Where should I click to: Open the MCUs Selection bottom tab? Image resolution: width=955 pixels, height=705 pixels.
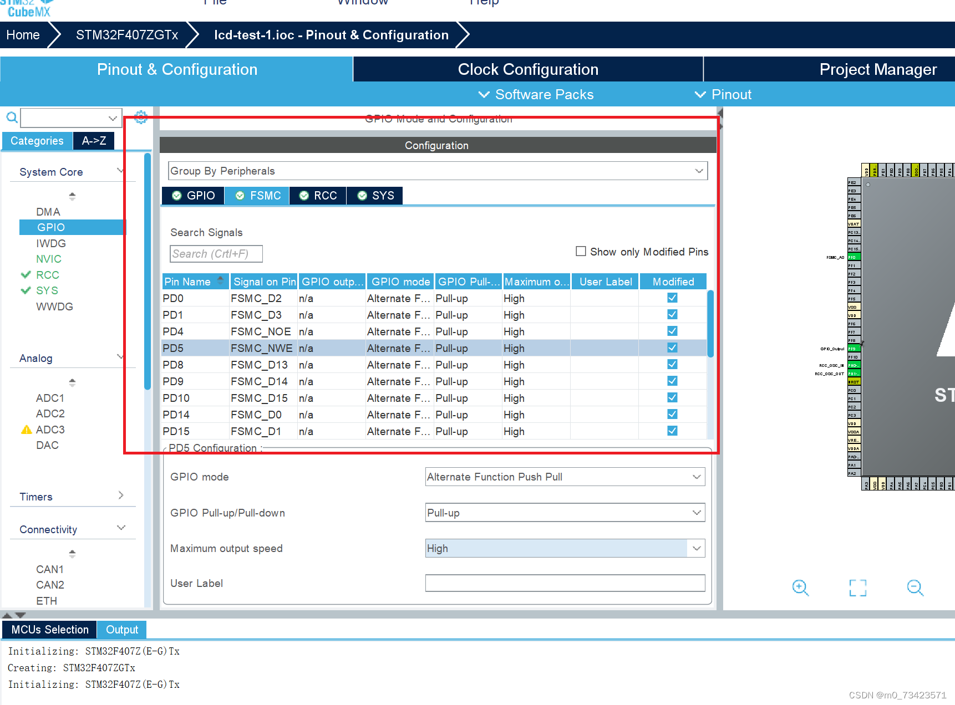[x=50, y=630]
